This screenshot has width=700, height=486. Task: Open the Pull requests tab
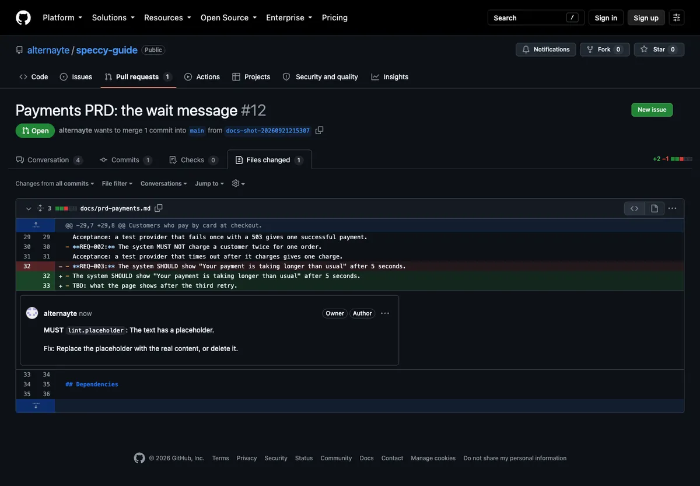[x=138, y=77]
